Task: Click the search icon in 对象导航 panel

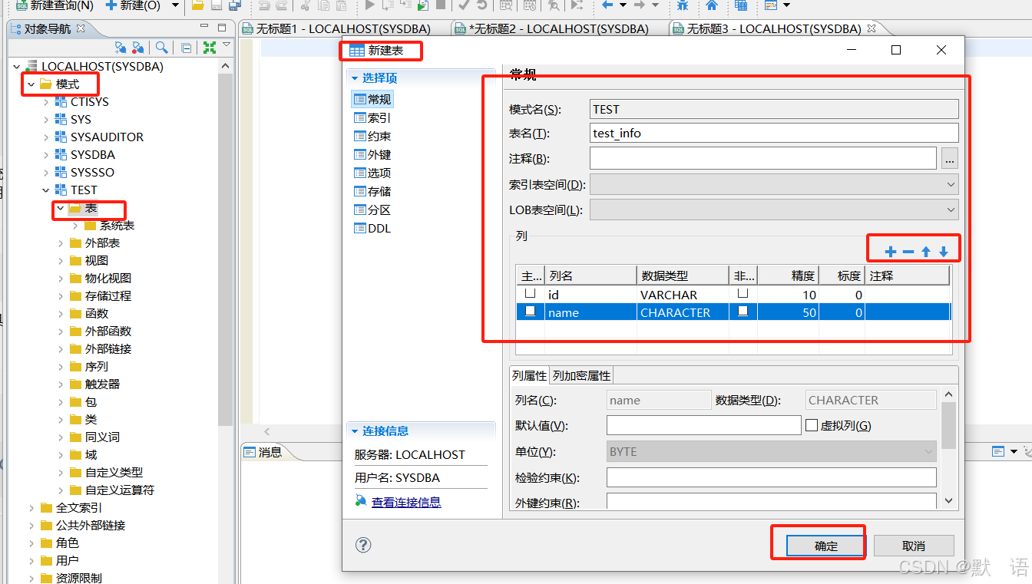Action: pos(163,47)
